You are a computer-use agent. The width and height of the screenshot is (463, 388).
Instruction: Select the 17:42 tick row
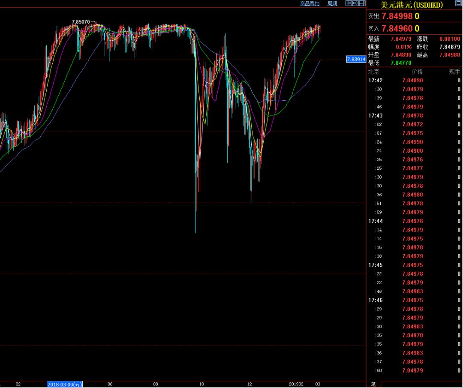414,80
